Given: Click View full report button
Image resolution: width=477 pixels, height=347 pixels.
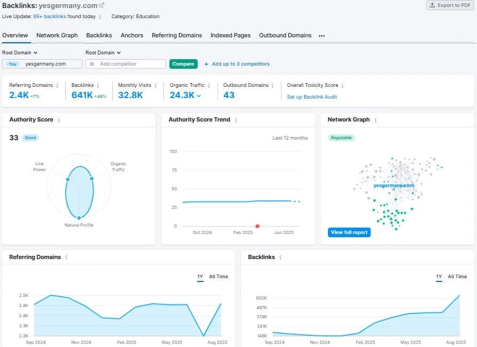Looking at the screenshot, I should [349, 232].
